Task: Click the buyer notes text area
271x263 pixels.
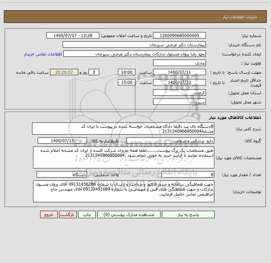Action: (x=124, y=191)
